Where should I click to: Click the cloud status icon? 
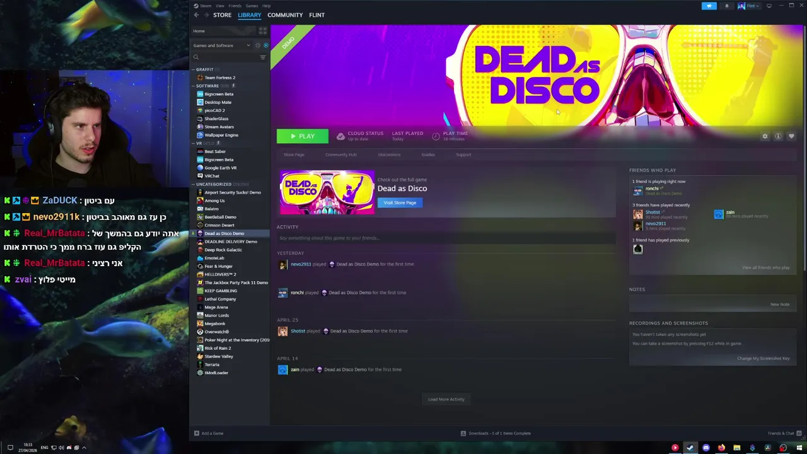(x=340, y=136)
